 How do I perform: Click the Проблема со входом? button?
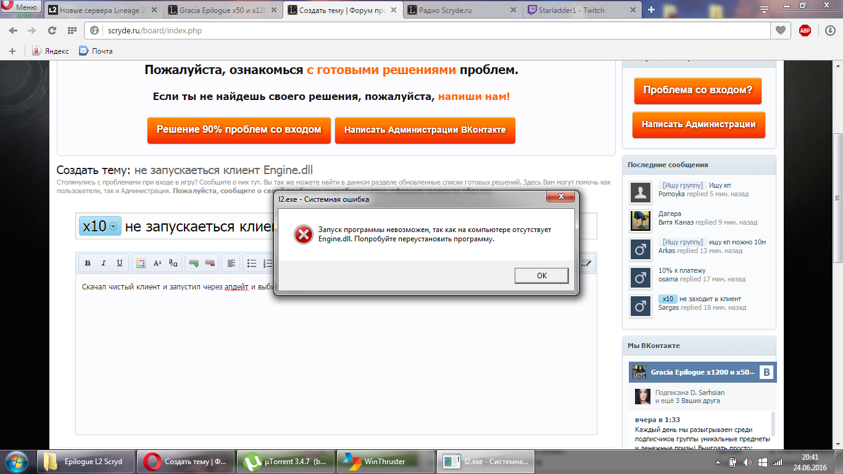pos(697,90)
